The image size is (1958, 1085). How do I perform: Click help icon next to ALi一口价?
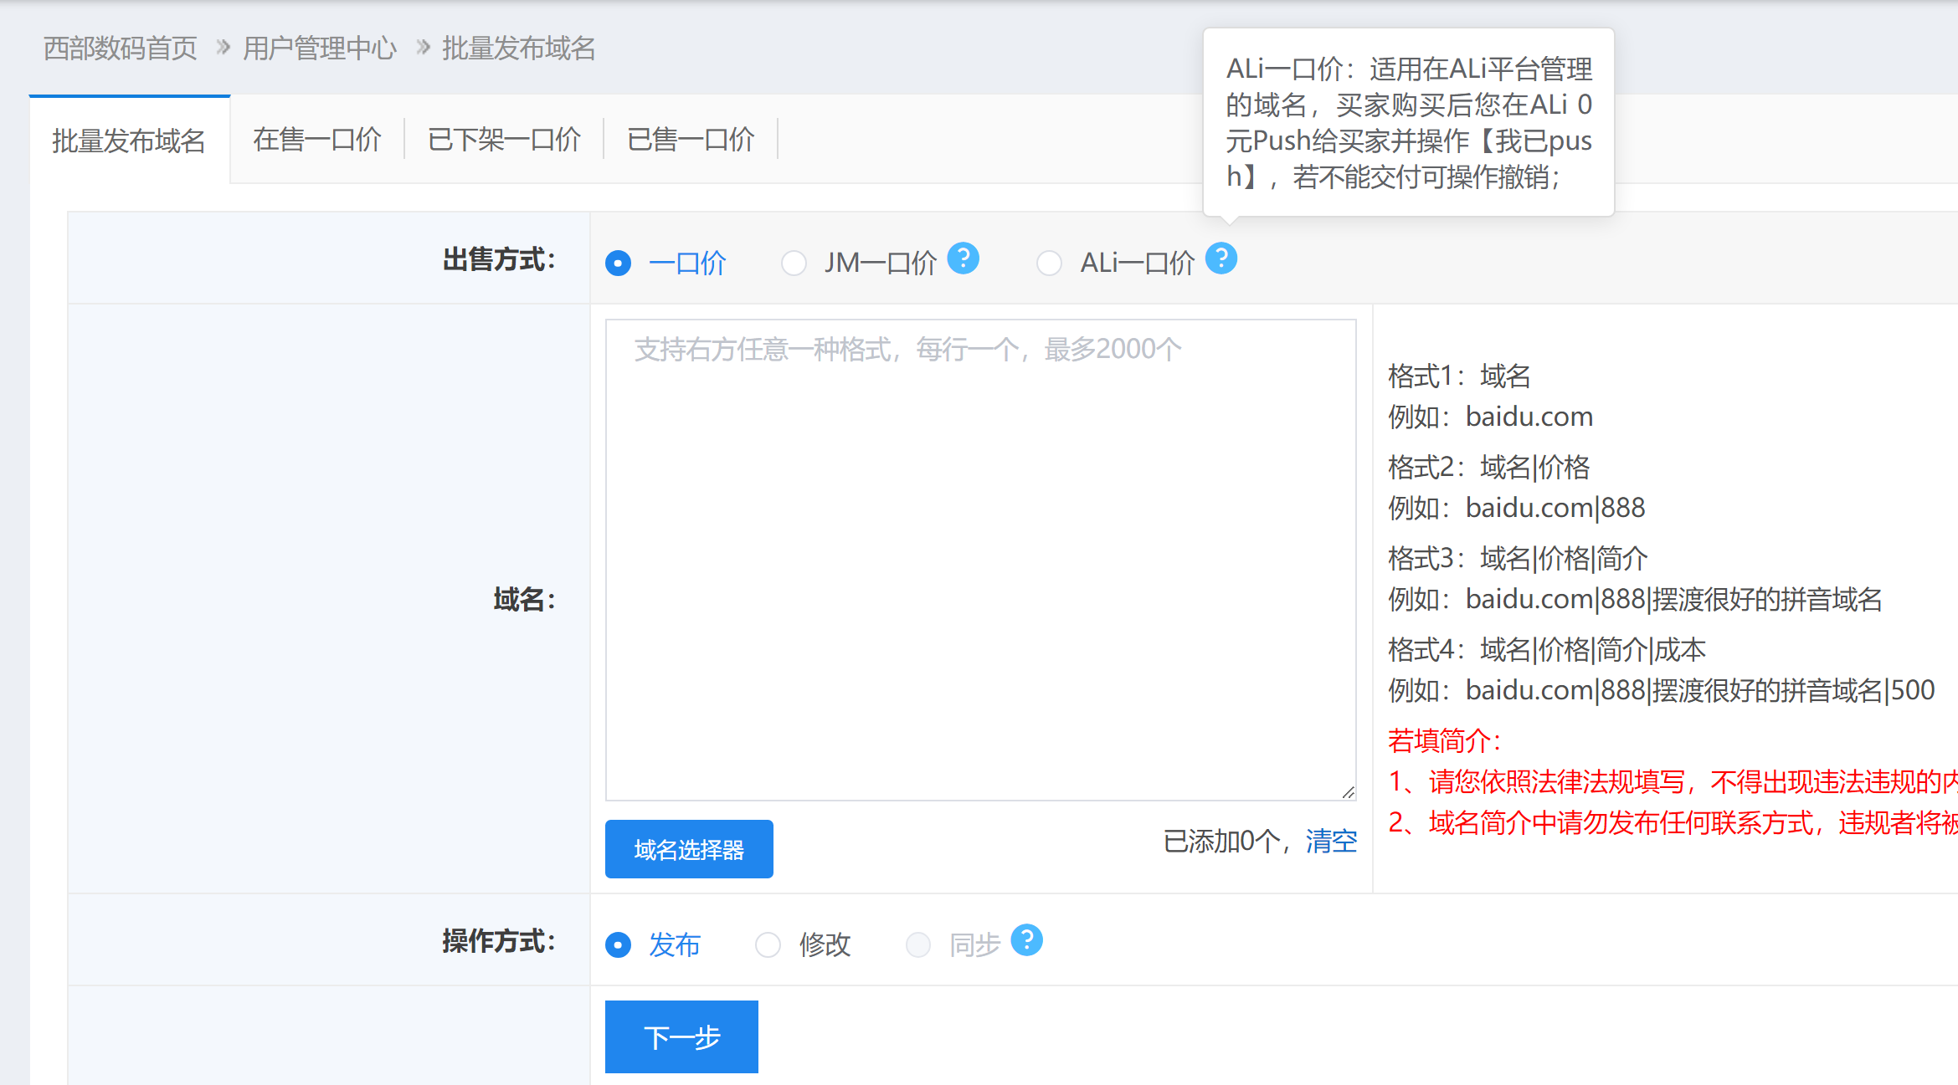[x=1221, y=258]
